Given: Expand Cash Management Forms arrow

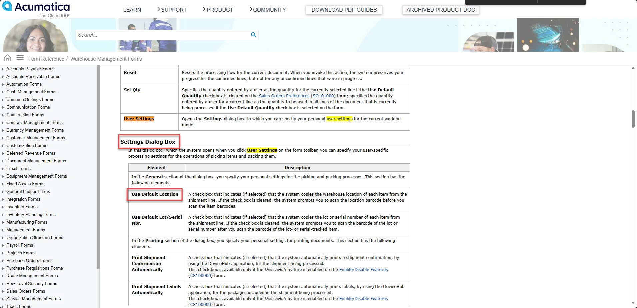Looking at the screenshot, I should click(3, 92).
